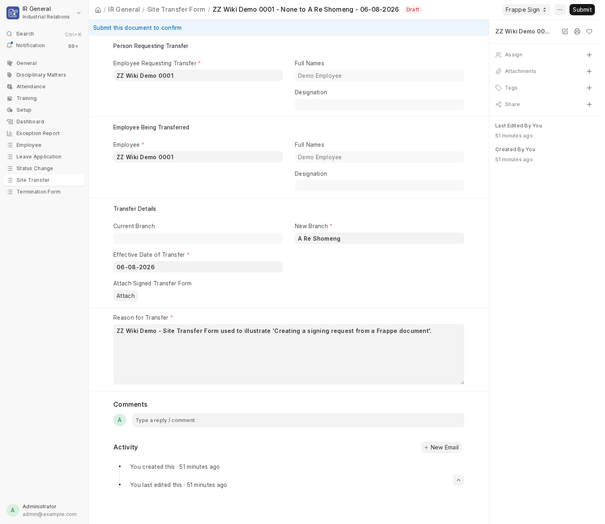The width and height of the screenshot is (605, 524).
Task: Add a tag with Tags plus
Action: [589, 88]
